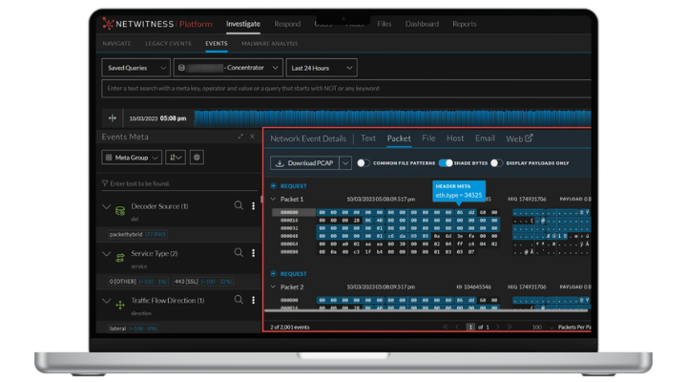Open the sort order dropdown in Events Meta

176,158
